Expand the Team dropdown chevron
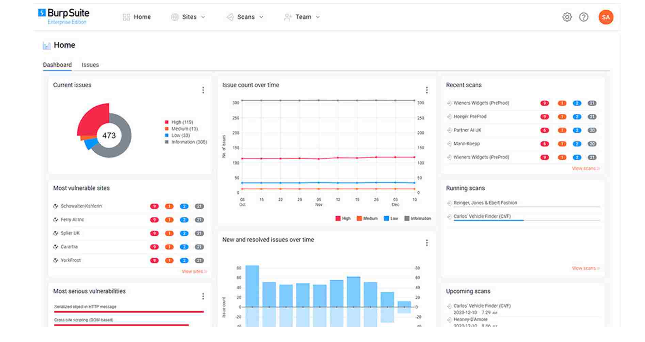 [318, 17]
